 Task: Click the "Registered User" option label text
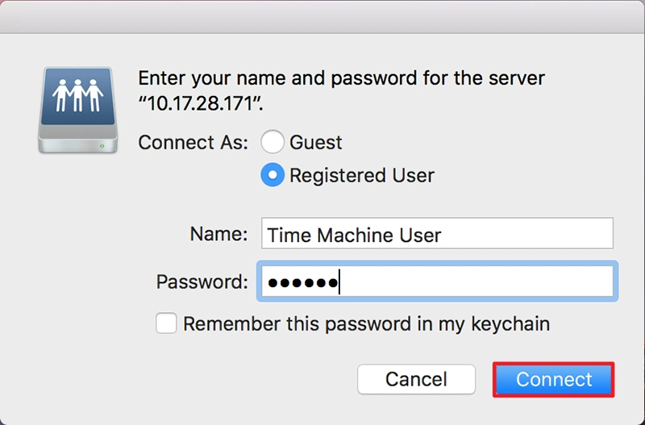(x=362, y=175)
